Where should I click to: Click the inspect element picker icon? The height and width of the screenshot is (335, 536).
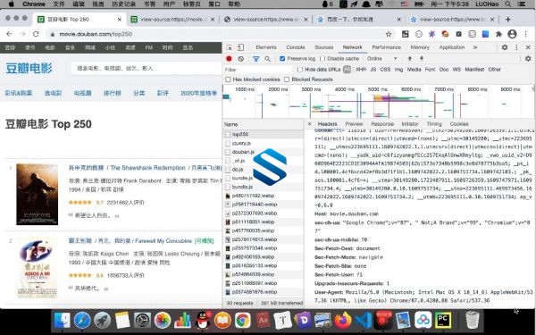coord(230,47)
